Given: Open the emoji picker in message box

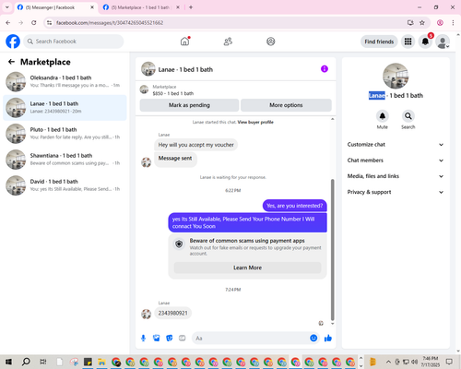Looking at the screenshot, I should pos(313,339).
